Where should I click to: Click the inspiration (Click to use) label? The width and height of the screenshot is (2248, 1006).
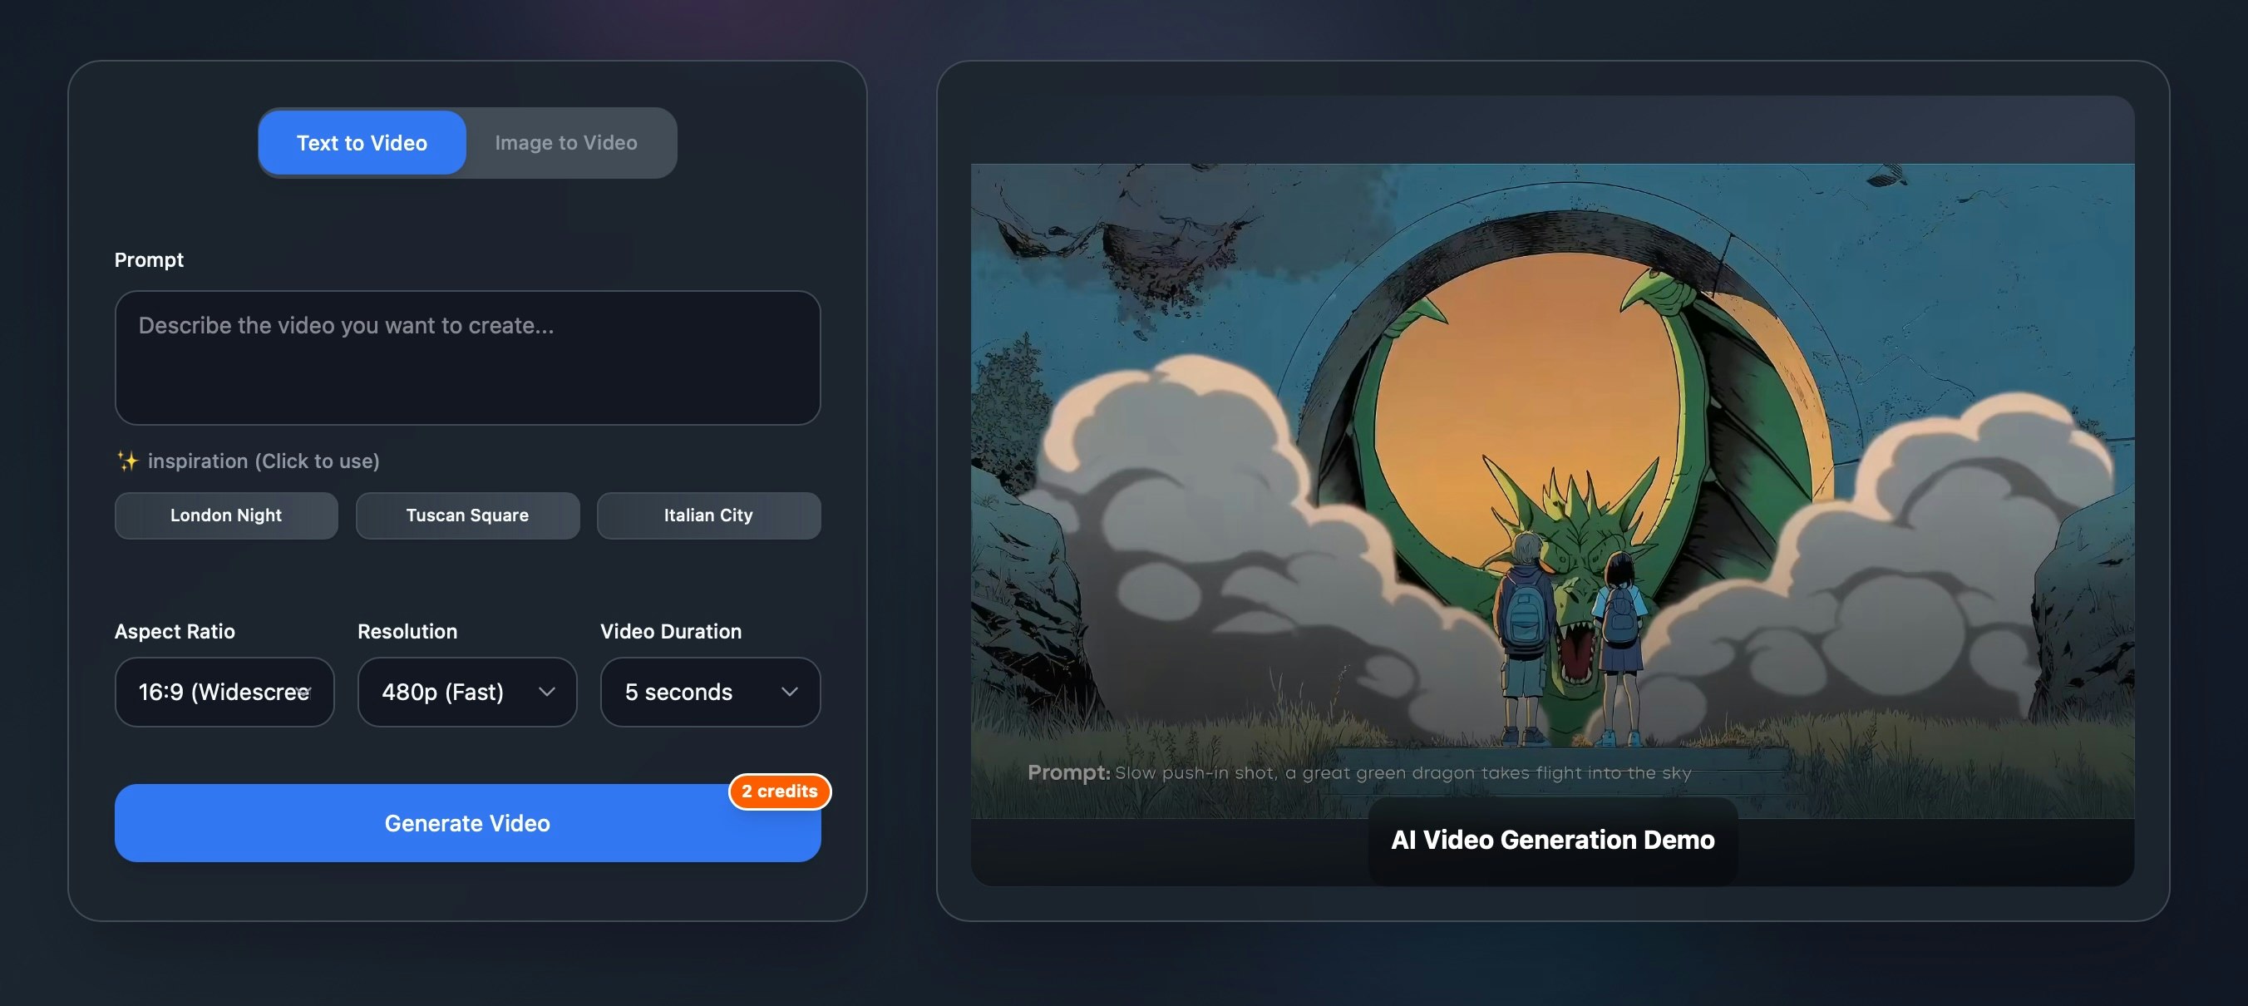[263, 461]
